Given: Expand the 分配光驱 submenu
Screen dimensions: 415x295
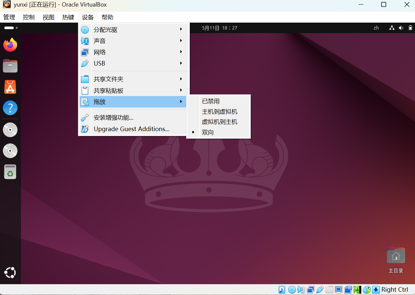Looking at the screenshot, I should click(181, 29).
